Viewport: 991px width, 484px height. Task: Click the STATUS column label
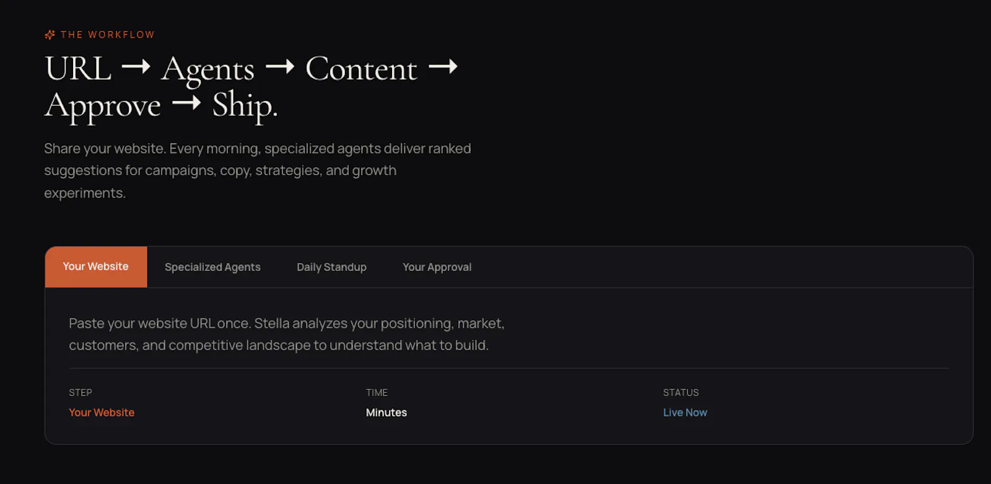681,392
